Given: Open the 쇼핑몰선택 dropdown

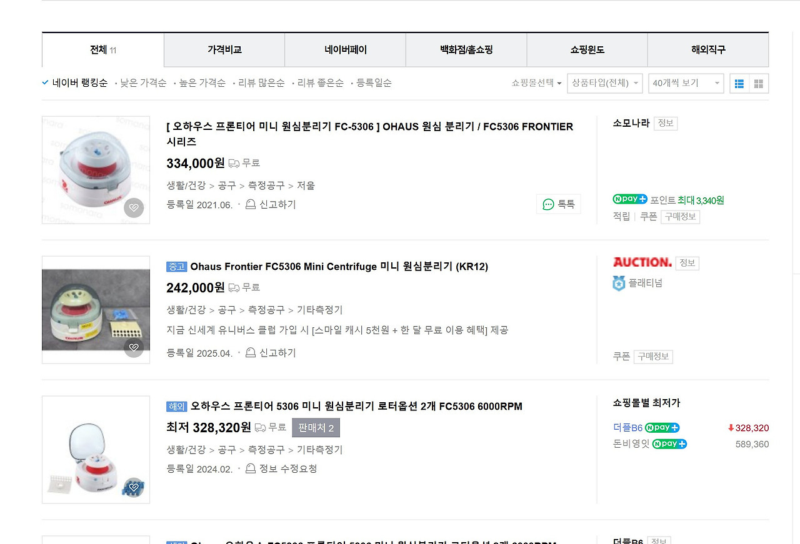Looking at the screenshot, I should [x=536, y=83].
